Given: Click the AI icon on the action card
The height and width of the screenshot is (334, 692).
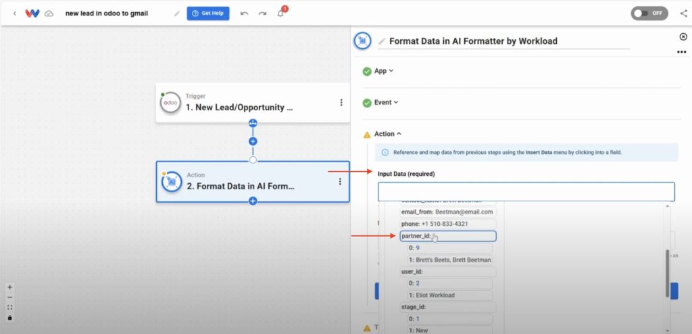Looking at the screenshot, I should (x=172, y=182).
